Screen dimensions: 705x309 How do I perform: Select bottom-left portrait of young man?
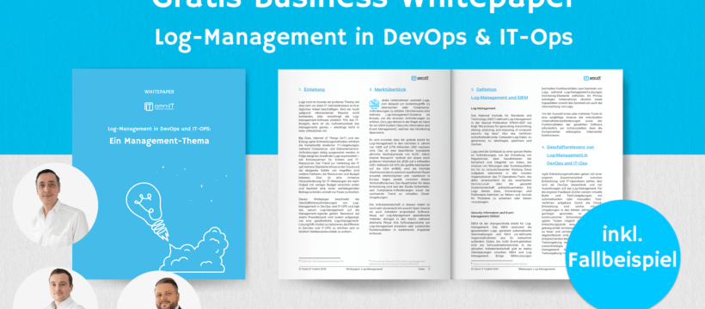[x=55, y=288]
